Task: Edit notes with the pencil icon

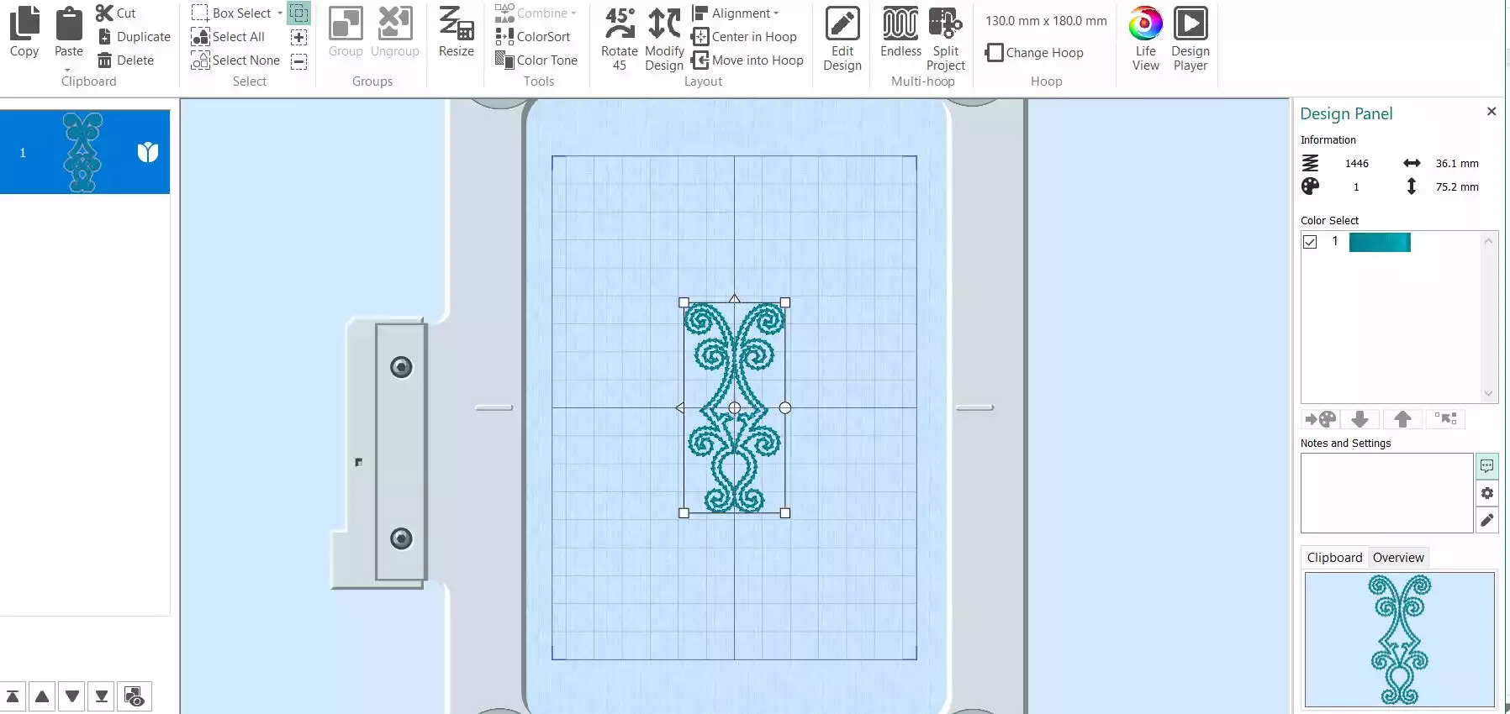Action: pyautogui.click(x=1487, y=521)
